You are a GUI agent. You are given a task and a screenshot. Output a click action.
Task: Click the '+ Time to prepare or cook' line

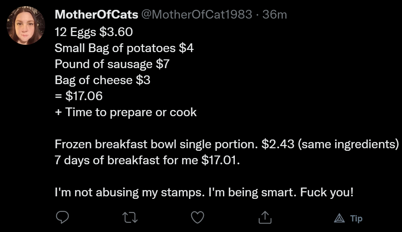pos(126,112)
